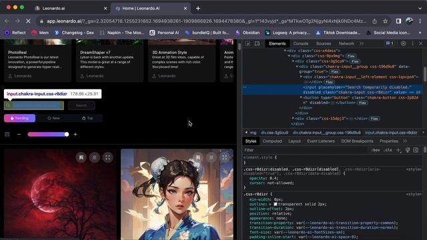Image resolution: width=427 pixels, height=240 pixels.
Task: Expand the red moon image fullscreen
Action: click(108, 157)
